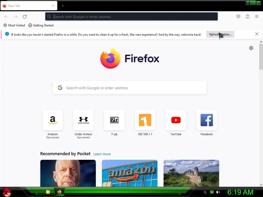263x197 pixels.
Task: Click the Learn more Pocket link
Action: (x=102, y=154)
